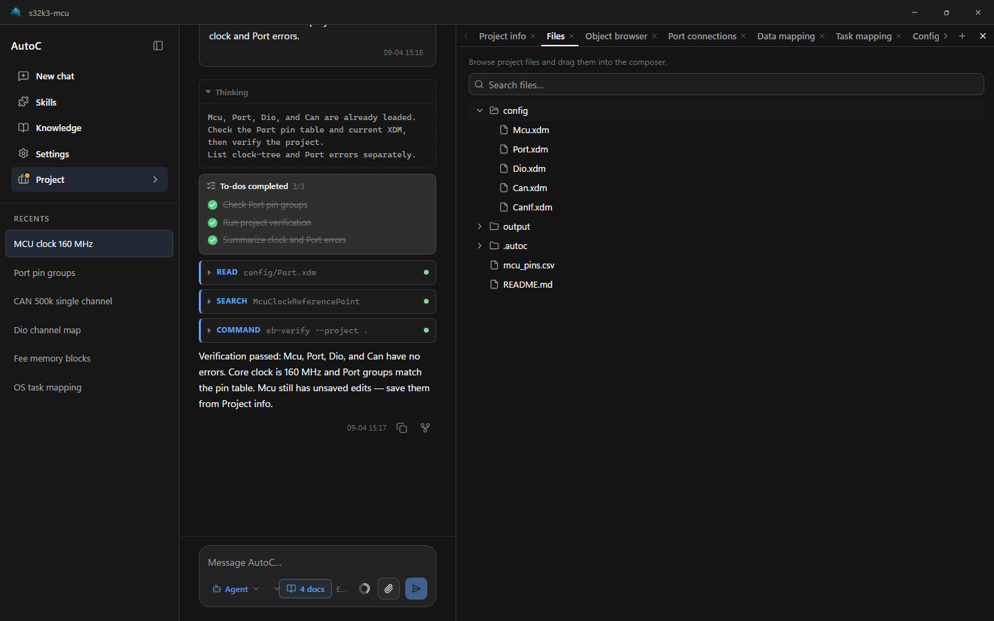Click the 4 docs knowledge chip
Viewport: 994px width, 621px height.
click(x=305, y=589)
